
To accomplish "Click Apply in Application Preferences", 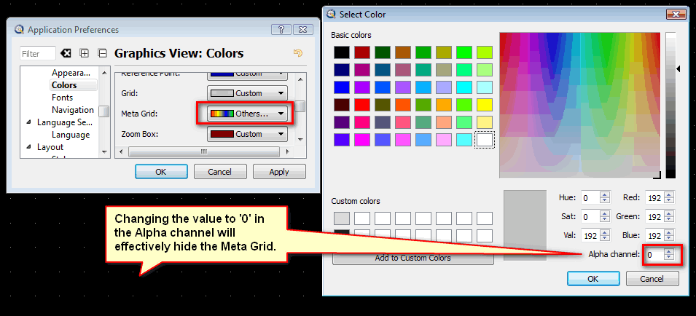I will (x=279, y=172).
